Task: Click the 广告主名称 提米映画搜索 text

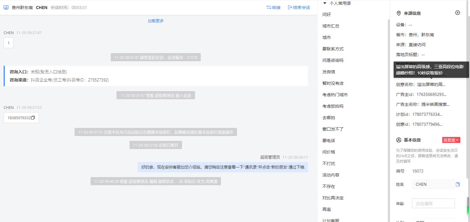Action: click(435, 104)
